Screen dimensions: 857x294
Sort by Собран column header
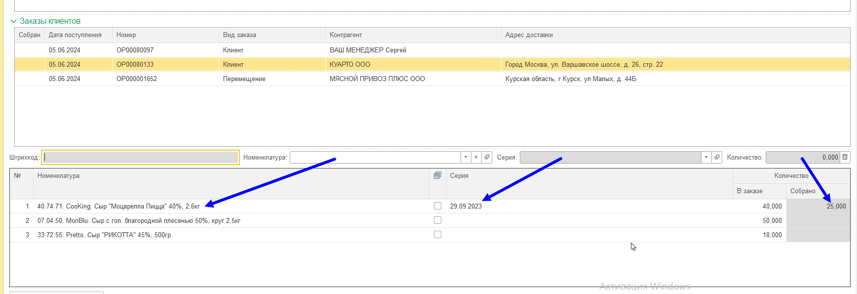point(30,35)
